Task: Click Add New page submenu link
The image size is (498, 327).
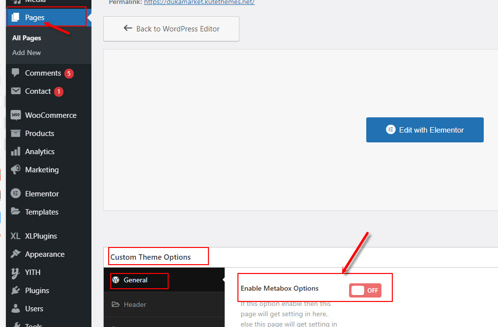Action: click(x=27, y=53)
